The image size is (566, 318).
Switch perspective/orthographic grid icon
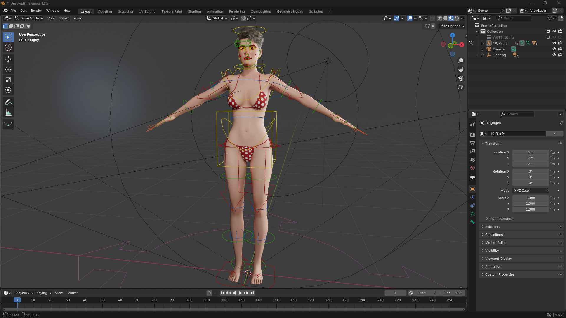pos(461,87)
